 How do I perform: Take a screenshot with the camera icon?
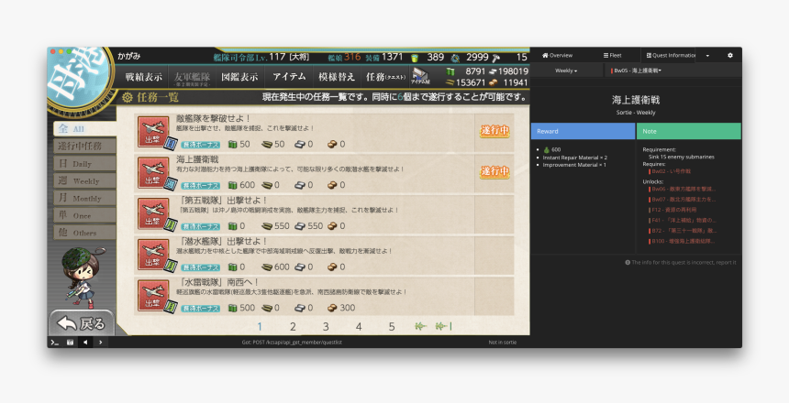point(70,343)
